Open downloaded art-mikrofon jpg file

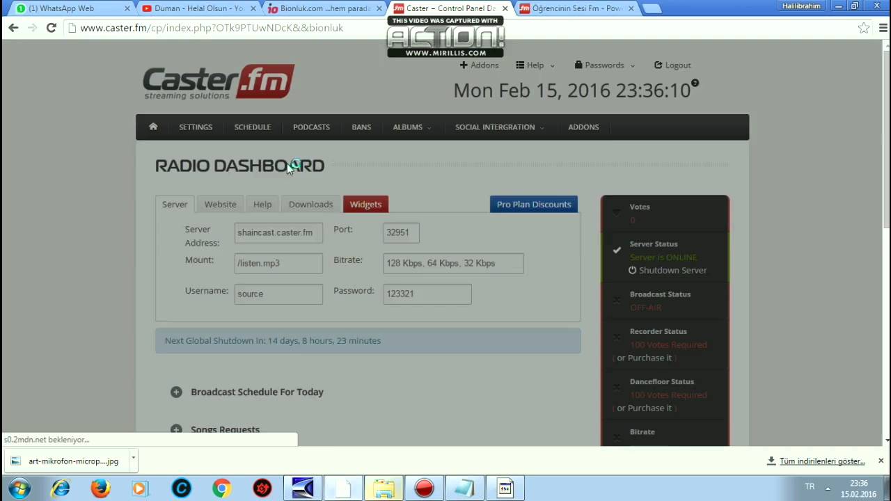(x=66, y=461)
